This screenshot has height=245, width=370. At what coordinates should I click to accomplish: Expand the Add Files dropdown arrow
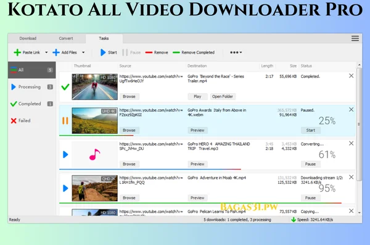click(83, 52)
